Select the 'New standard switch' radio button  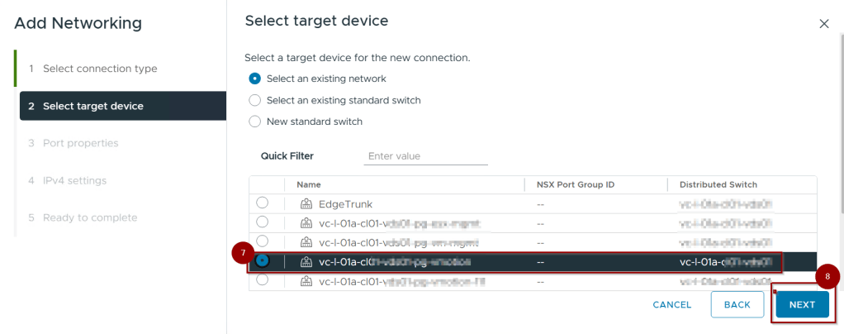[255, 122]
